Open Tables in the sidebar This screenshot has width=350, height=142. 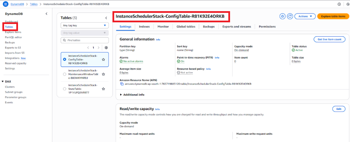point(9,27)
